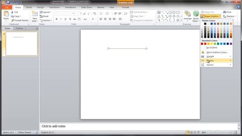Switch to Drawing Tools Format tab

click(x=125, y=8)
